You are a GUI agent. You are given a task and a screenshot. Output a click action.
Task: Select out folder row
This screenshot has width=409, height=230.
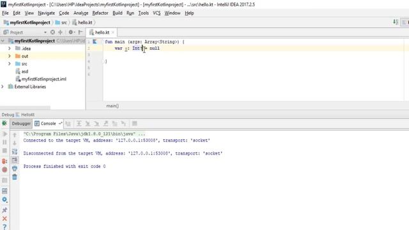point(43,56)
